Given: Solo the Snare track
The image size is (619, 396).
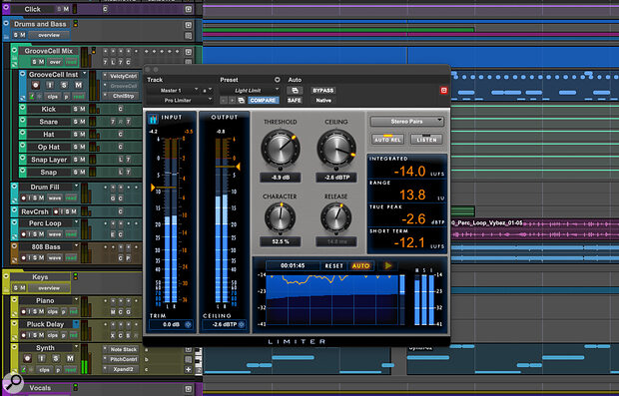Looking at the screenshot, I should tap(76, 122).
